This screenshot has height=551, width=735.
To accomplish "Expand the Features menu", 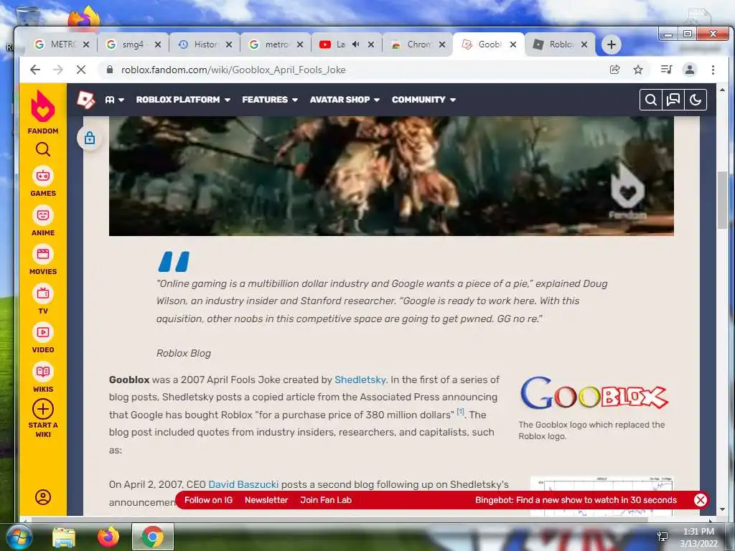I will pos(270,100).
